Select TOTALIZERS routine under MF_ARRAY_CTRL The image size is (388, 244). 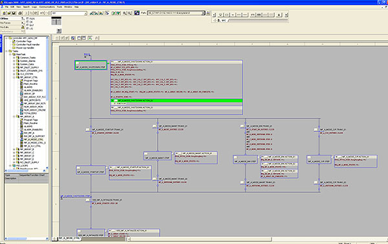click(x=30, y=113)
